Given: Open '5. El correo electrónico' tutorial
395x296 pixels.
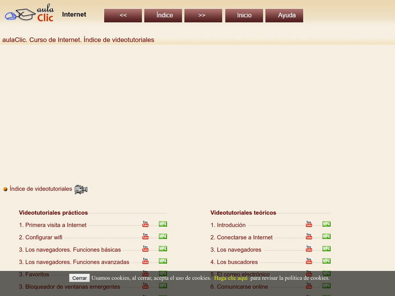Looking at the screenshot, I should point(240,274).
